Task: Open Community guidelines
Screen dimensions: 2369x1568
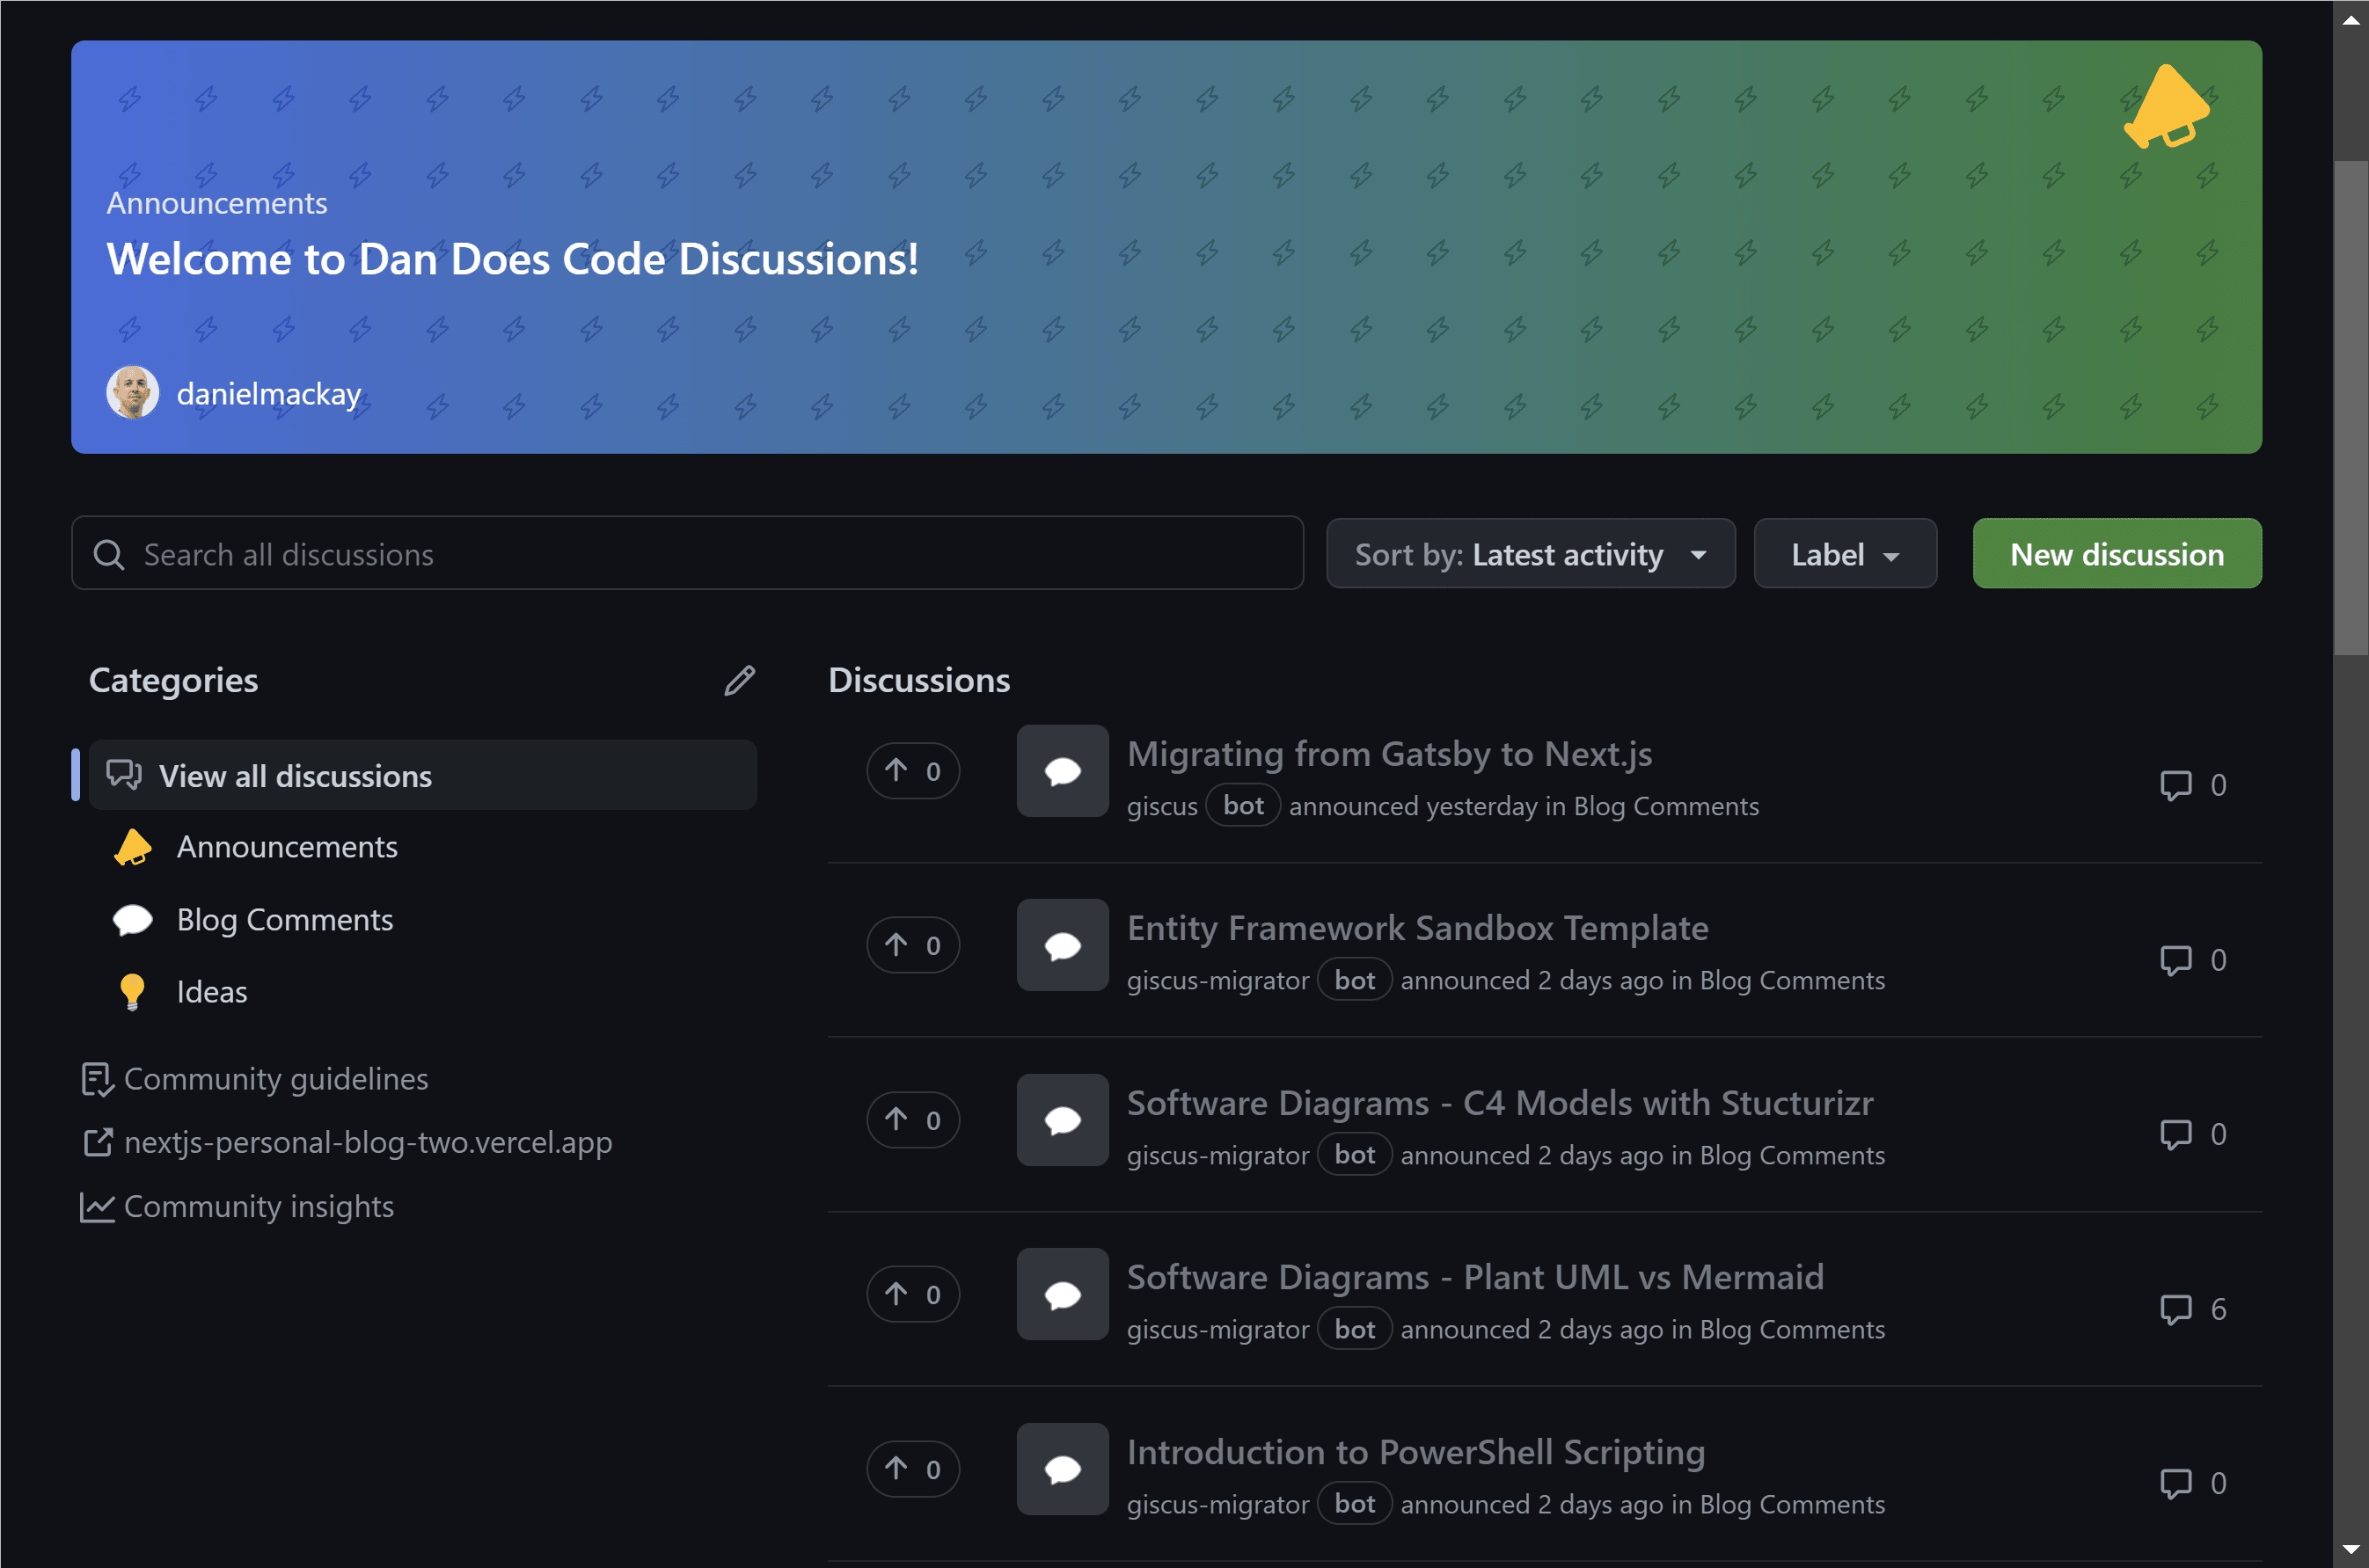Action: 276,1079
